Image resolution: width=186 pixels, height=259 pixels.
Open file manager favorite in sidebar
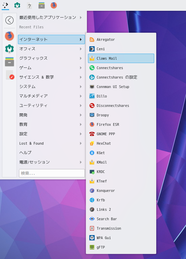click(x=9, y=62)
